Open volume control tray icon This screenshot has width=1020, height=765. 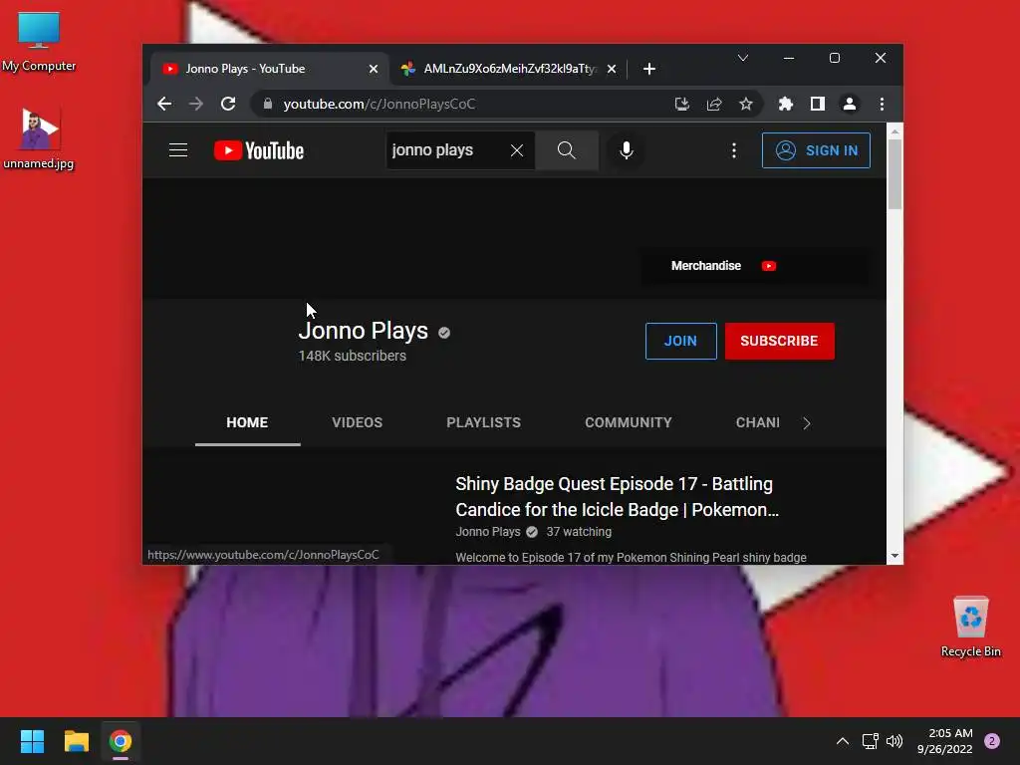(894, 741)
